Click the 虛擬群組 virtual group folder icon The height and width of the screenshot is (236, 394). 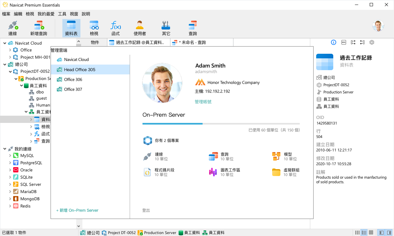pyautogui.click(x=276, y=172)
